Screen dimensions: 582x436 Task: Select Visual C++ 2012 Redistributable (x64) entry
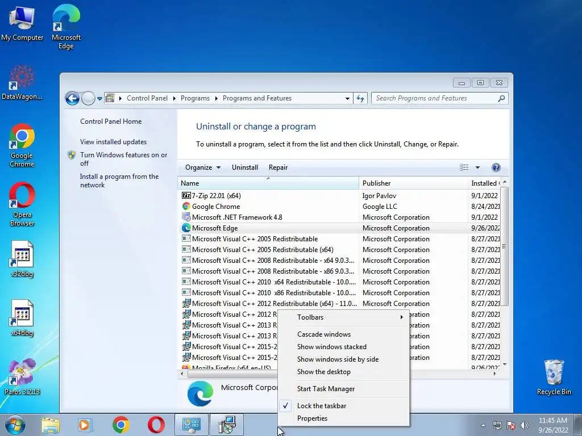(x=339, y=304)
